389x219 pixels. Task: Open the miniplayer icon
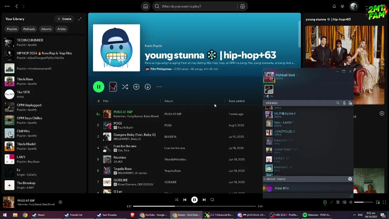pyautogui.click(x=378, y=202)
